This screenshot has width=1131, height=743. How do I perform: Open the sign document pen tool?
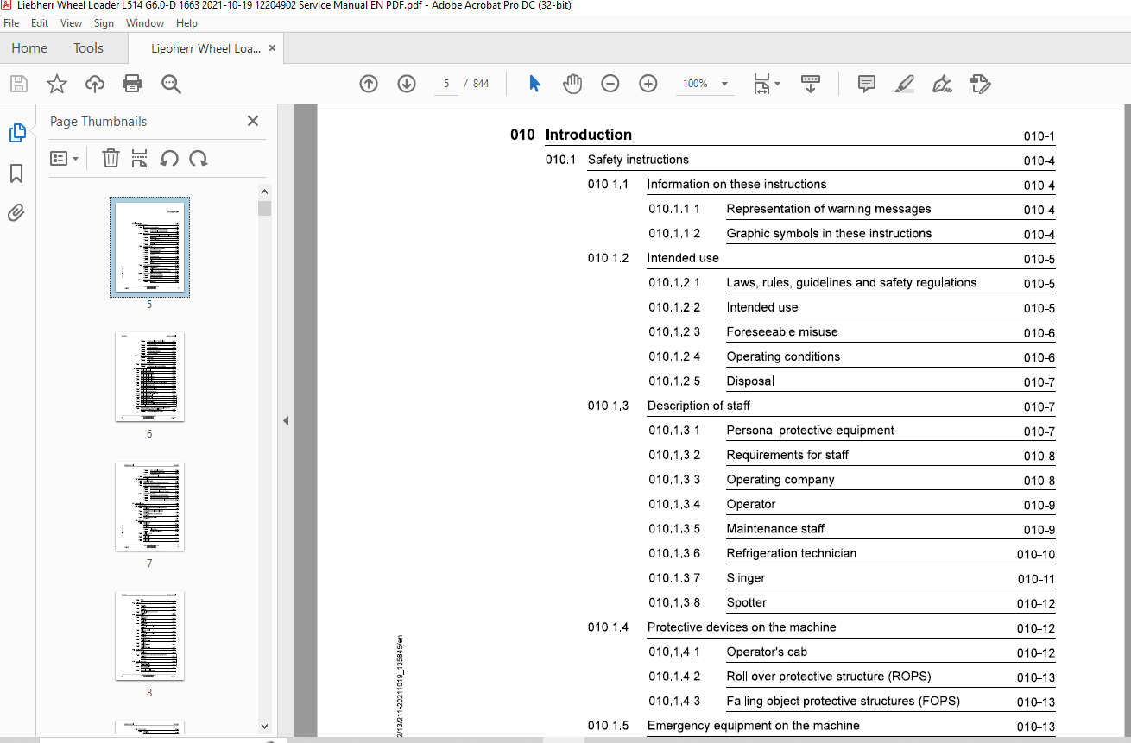click(x=942, y=84)
